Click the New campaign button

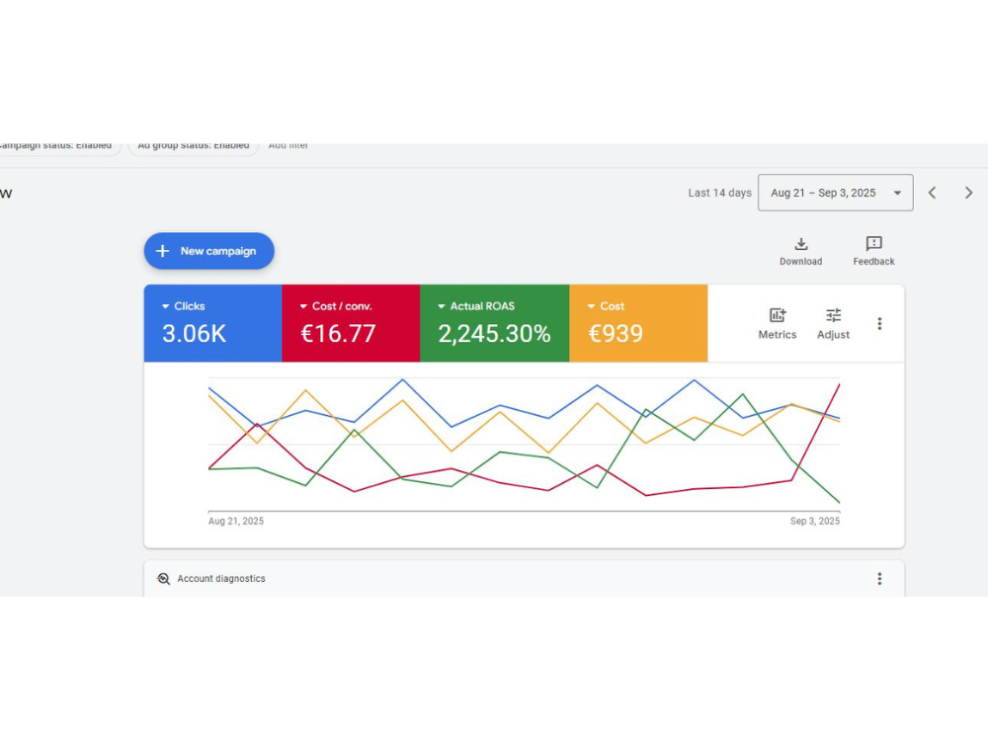208,251
